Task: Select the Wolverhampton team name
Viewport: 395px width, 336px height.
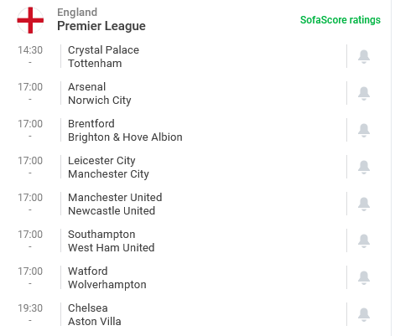Action: point(107,285)
